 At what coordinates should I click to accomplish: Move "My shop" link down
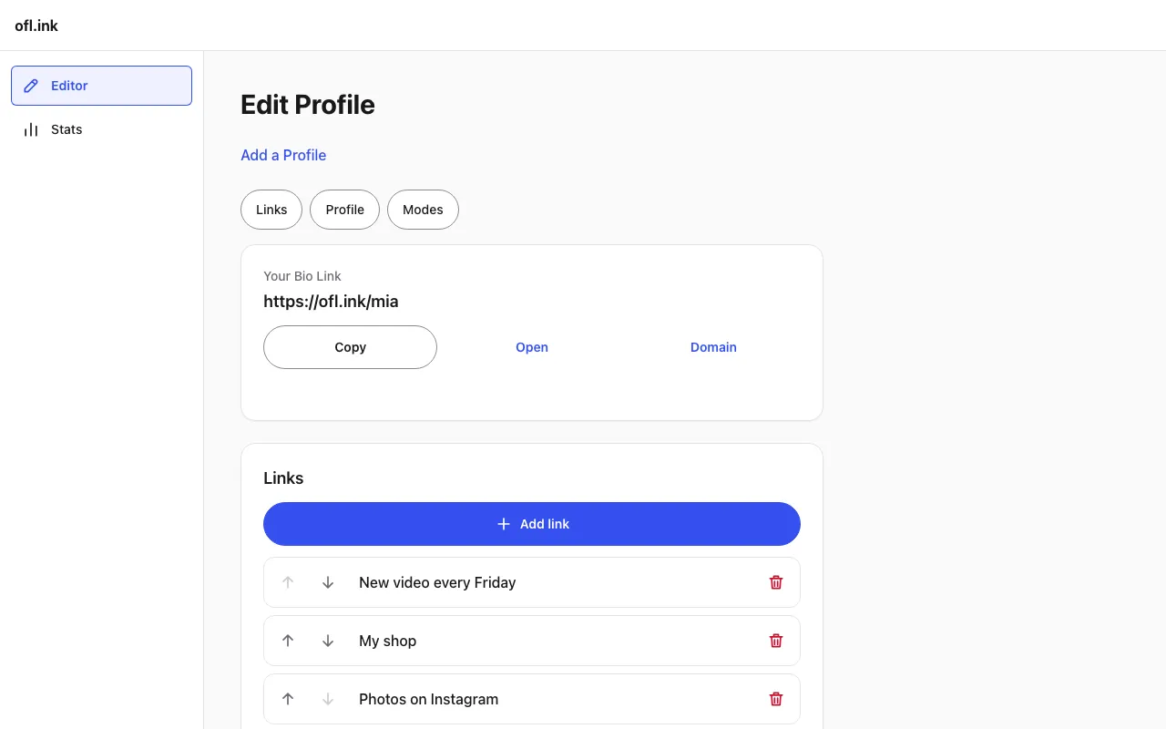[328, 641]
